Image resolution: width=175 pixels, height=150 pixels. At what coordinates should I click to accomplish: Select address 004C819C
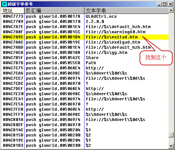(x=13, y=140)
